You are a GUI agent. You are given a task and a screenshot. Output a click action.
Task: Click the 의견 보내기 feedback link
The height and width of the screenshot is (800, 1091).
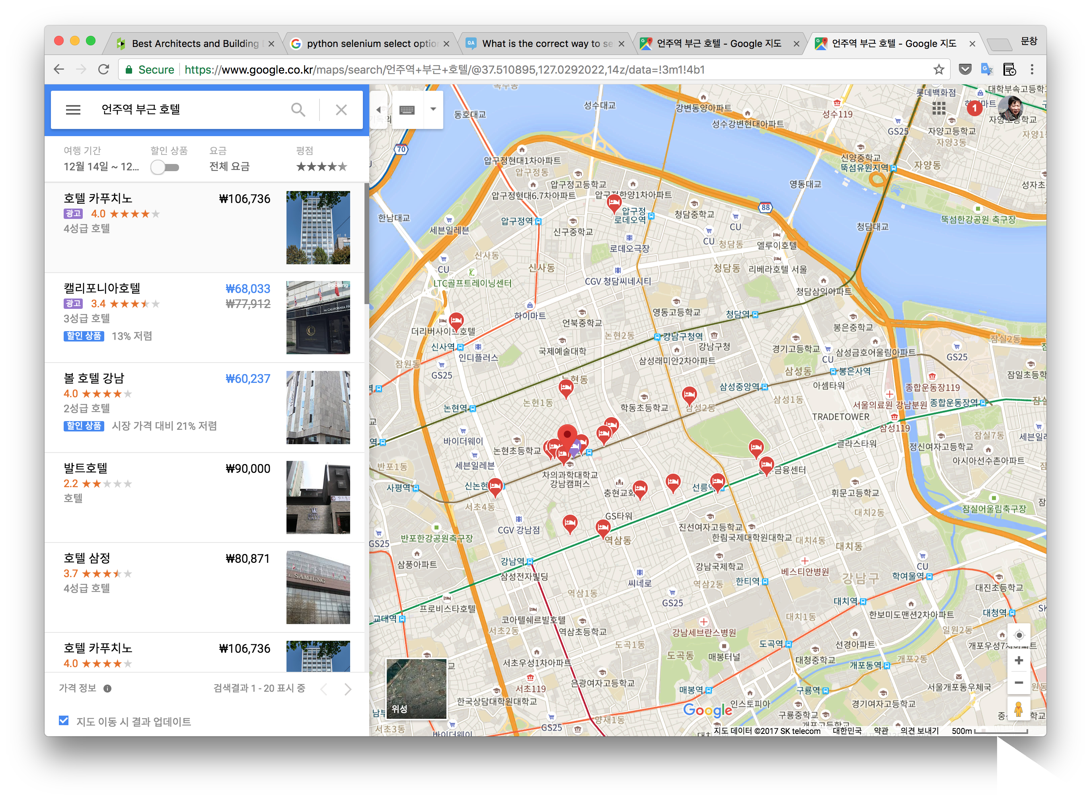[x=919, y=731]
